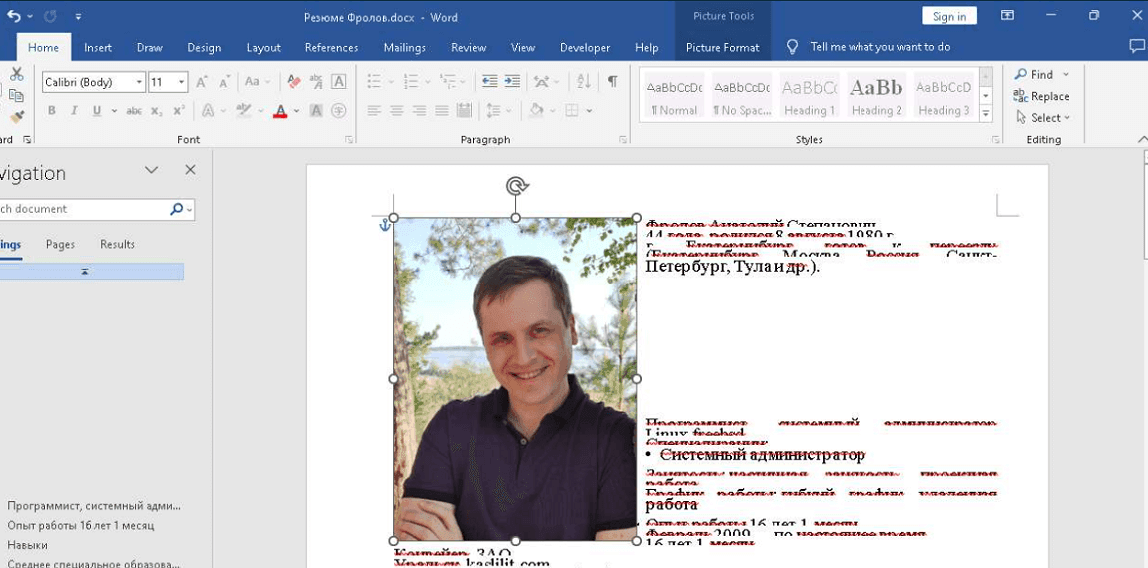Open the font size dropdown
This screenshot has width=1148, height=568.
[x=181, y=82]
